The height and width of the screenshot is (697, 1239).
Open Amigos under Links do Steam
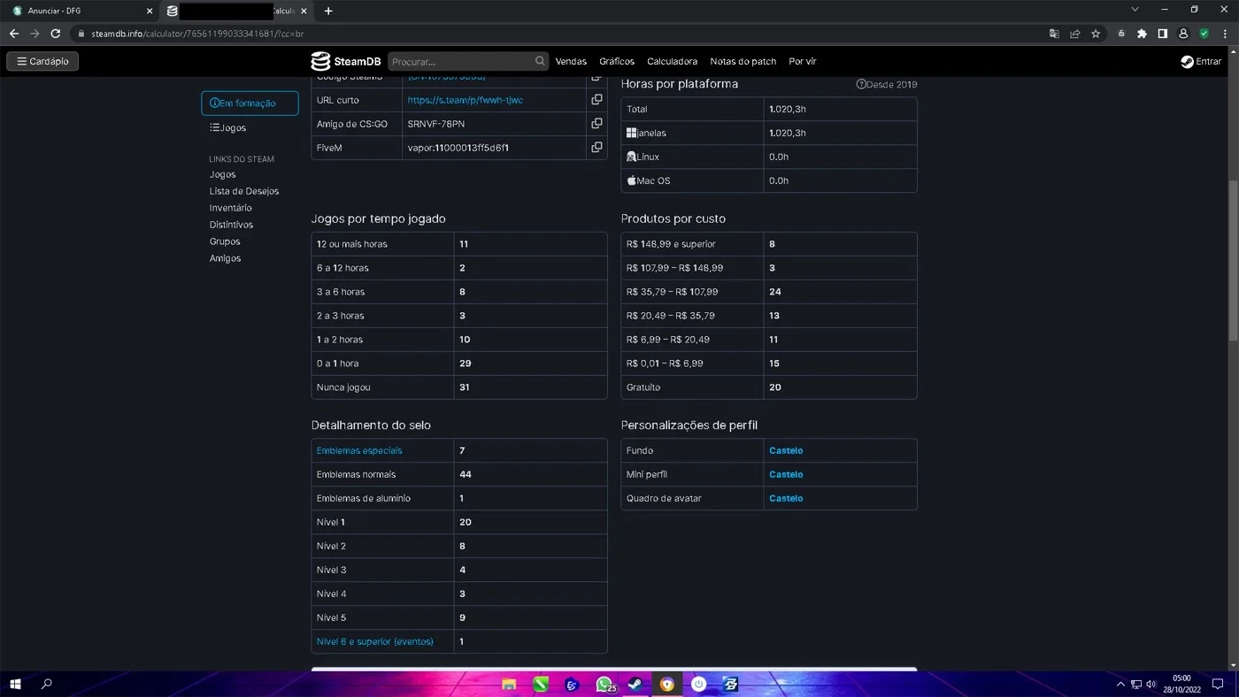pos(225,258)
